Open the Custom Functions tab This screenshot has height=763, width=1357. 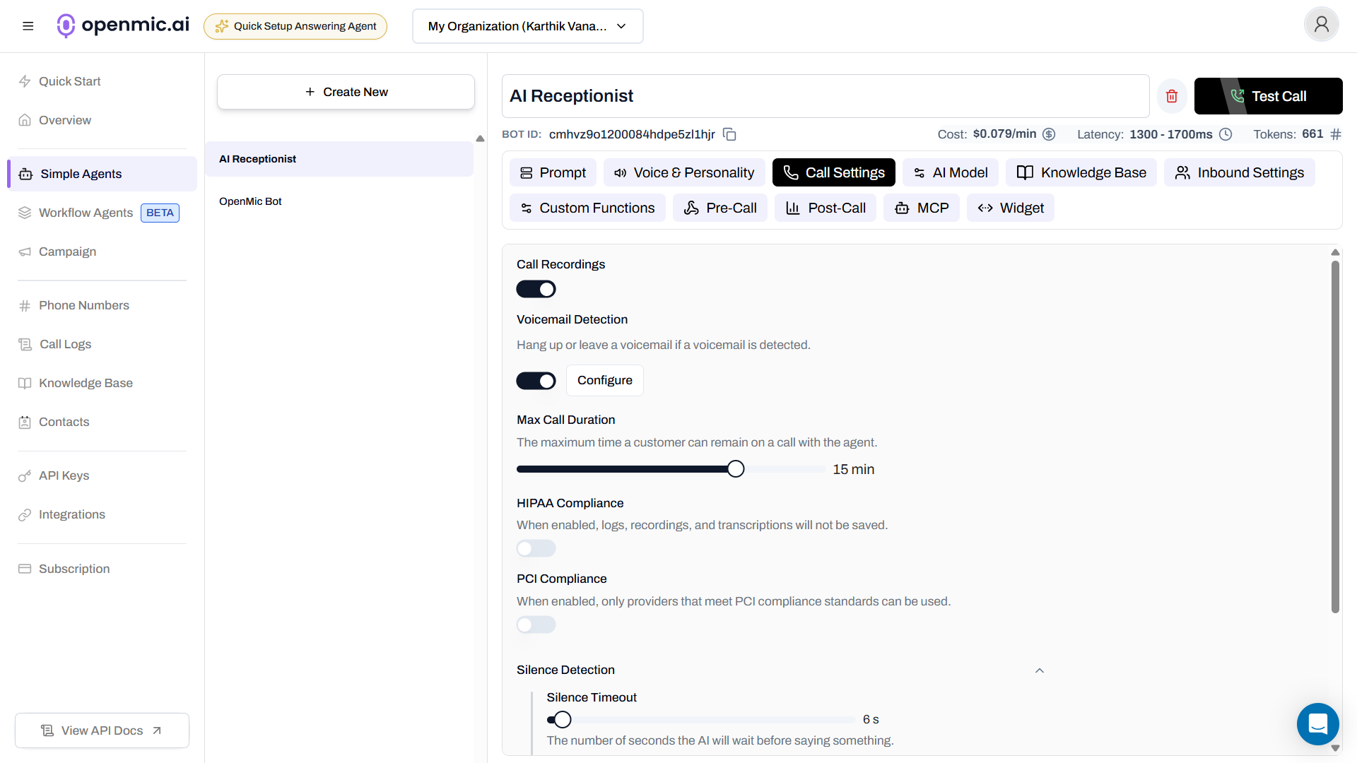[x=587, y=208]
